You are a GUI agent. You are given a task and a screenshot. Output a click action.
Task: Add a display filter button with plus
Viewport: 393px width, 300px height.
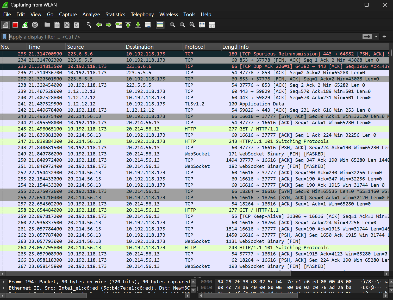384,37
